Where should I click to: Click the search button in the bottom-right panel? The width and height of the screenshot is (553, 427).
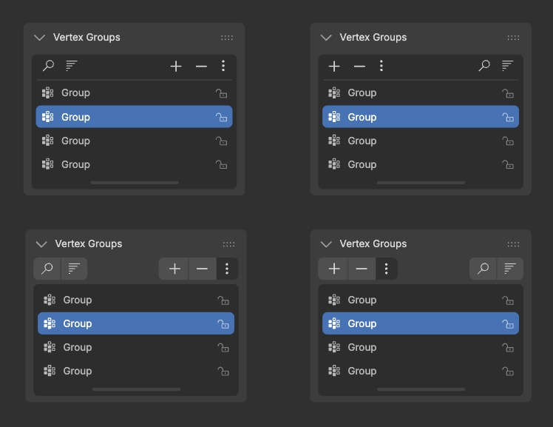coord(483,269)
